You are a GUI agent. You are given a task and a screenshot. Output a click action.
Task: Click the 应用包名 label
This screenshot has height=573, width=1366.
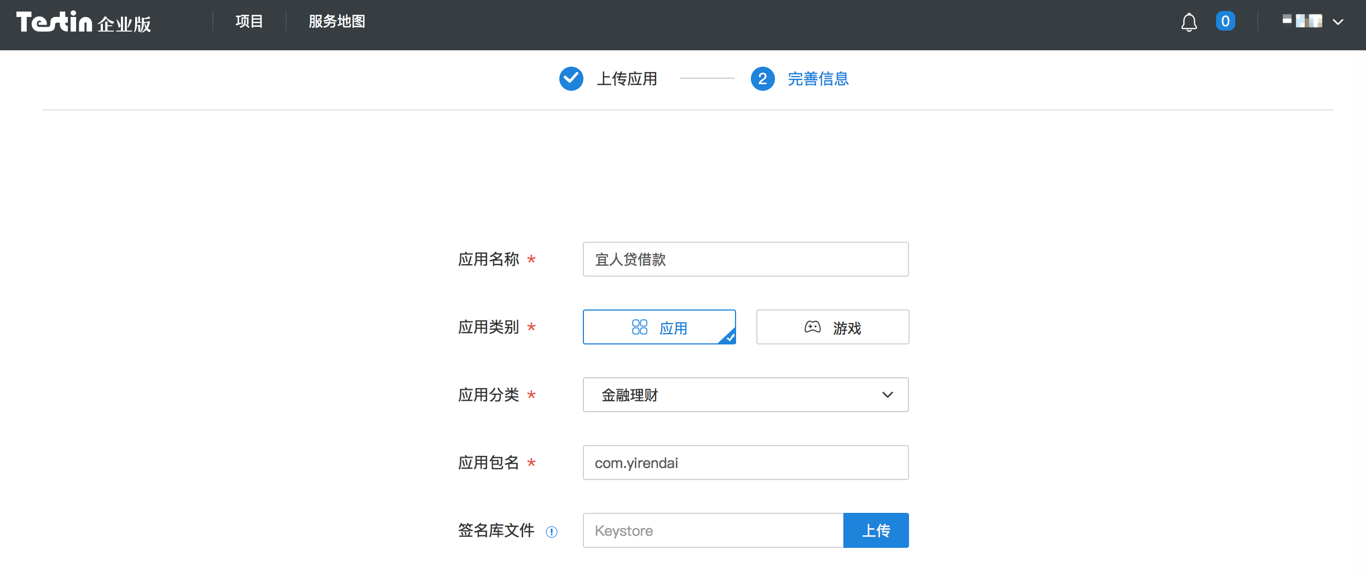pos(489,463)
